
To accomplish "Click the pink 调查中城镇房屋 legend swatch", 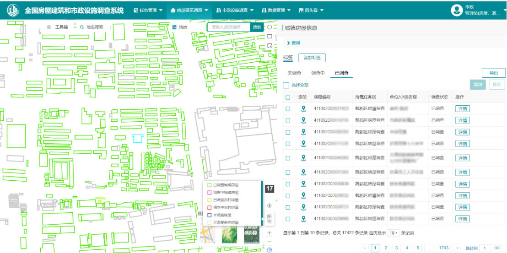I will tap(210, 193).
